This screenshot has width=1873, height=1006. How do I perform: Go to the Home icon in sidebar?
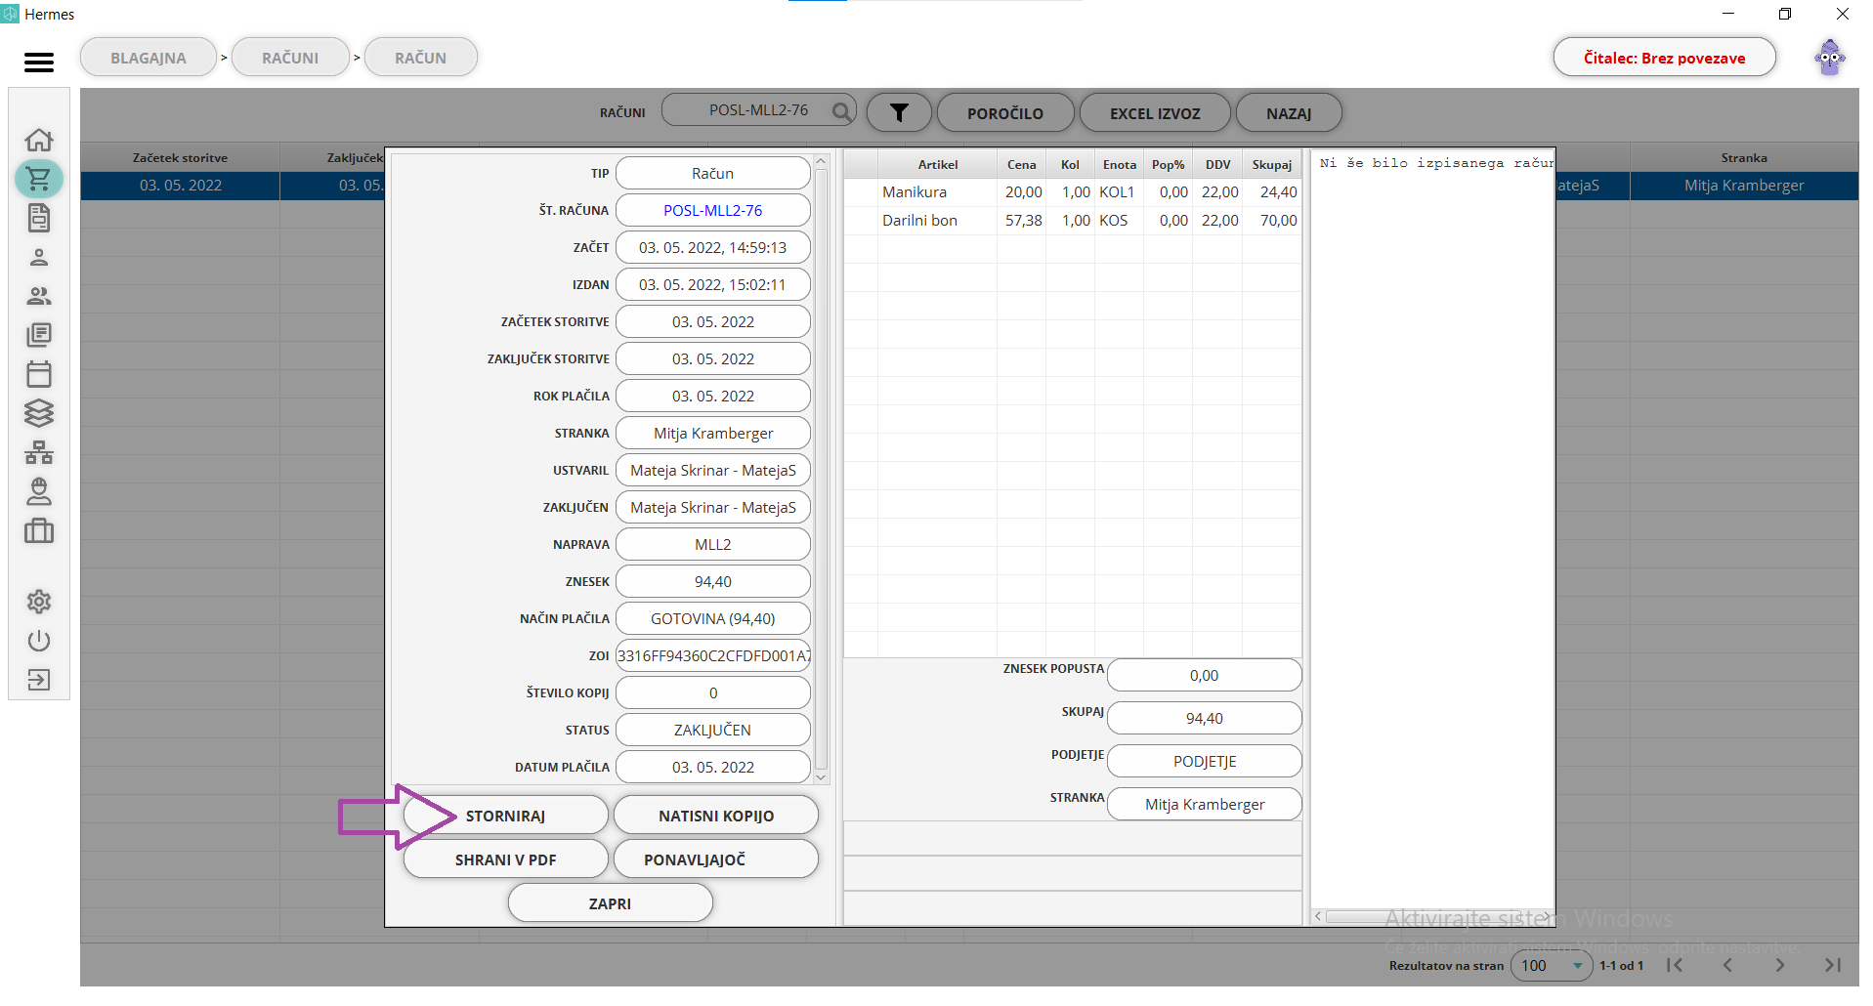pyautogui.click(x=39, y=140)
